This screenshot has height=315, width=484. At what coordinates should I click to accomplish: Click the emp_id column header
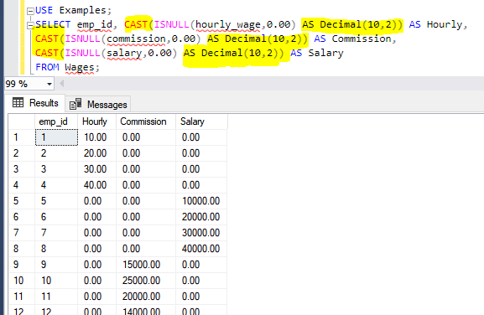(56, 121)
